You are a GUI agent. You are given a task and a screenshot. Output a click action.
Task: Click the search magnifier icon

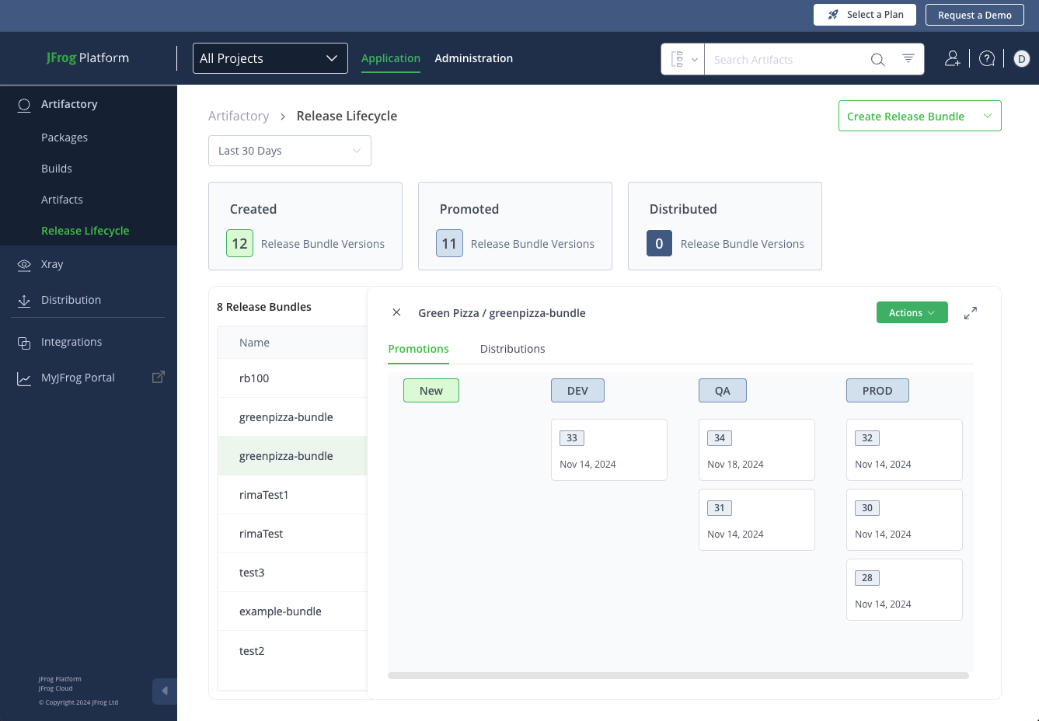tap(877, 59)
